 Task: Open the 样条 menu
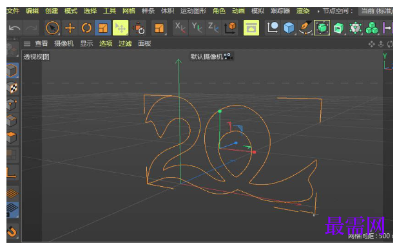tap(148, 11)
